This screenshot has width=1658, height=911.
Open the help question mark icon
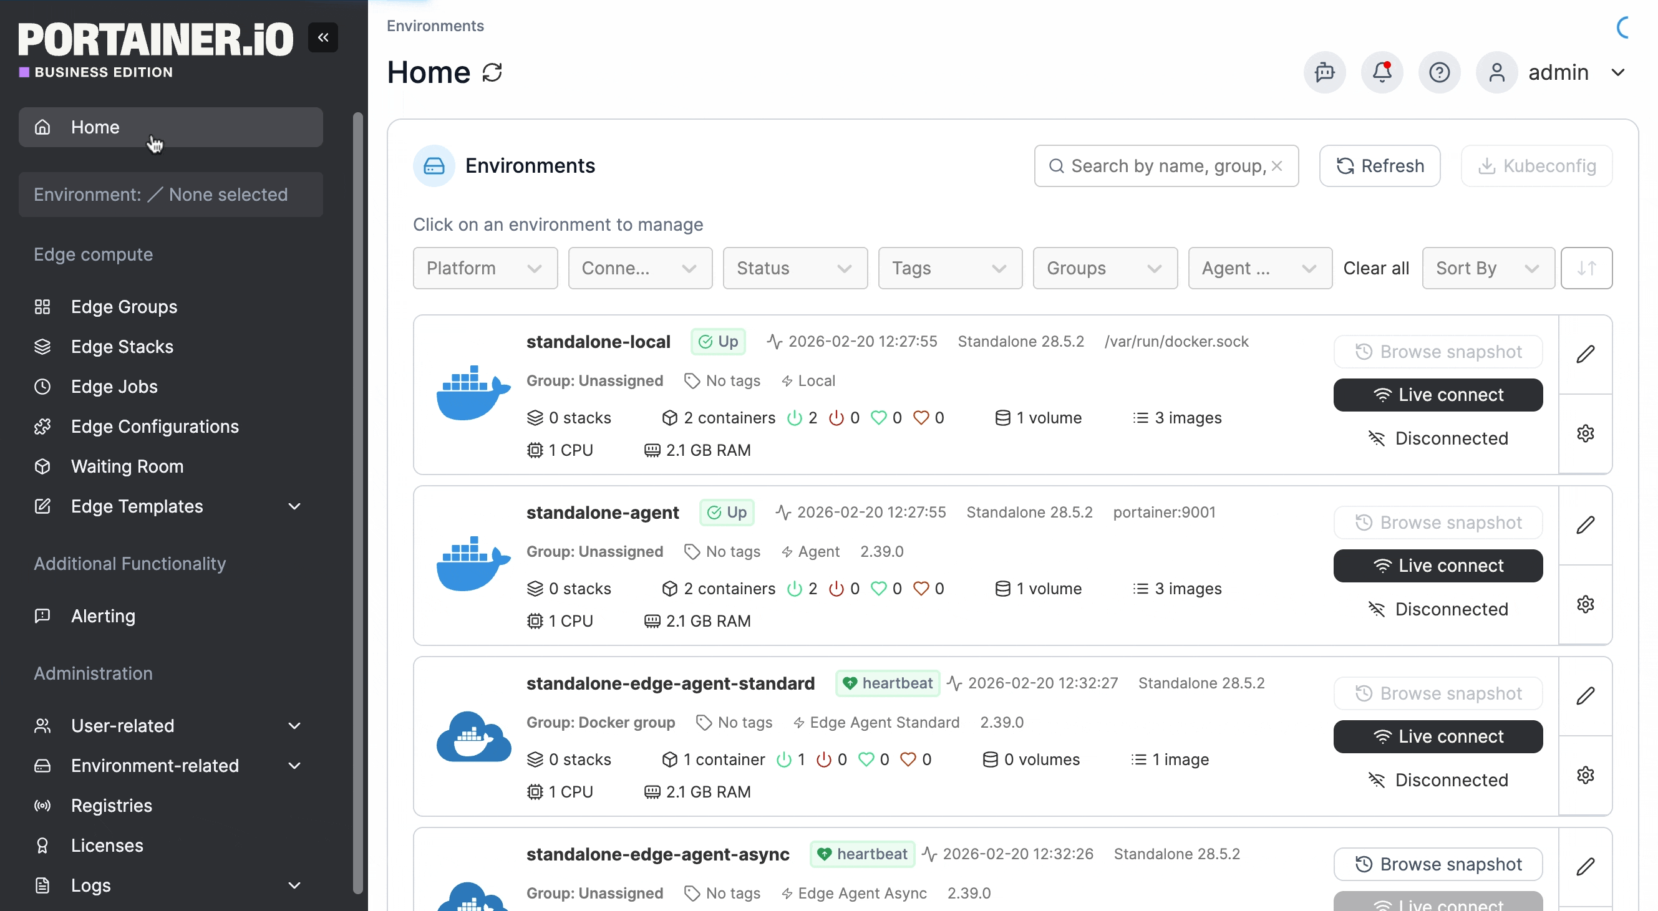[x=1438, y=72]
